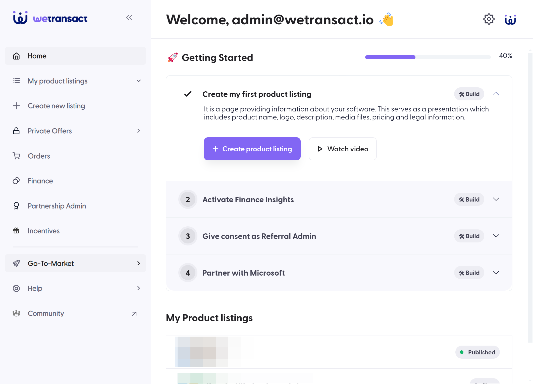Expand the Give consent as Referral Admin chevron
The image size is (533, 384).
[x=496, y=236]
